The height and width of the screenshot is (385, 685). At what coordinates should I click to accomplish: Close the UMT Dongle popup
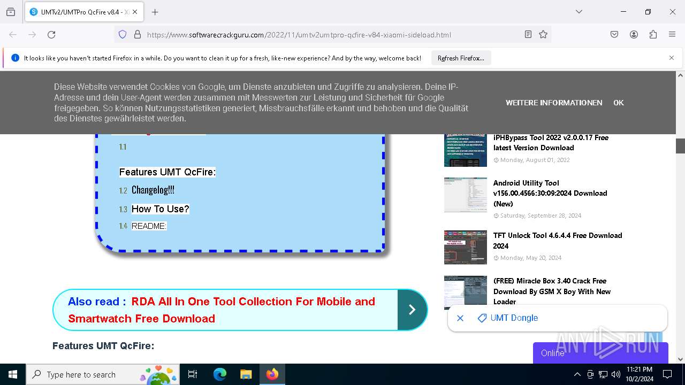click(460, 318)
